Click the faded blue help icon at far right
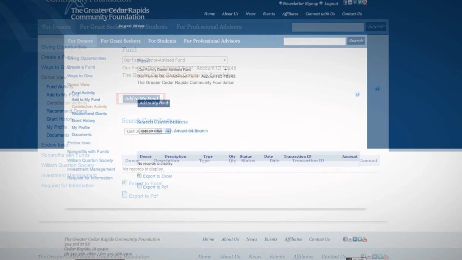Image resolution: width=462 pixels, height=260 pixels. point(377,88)
